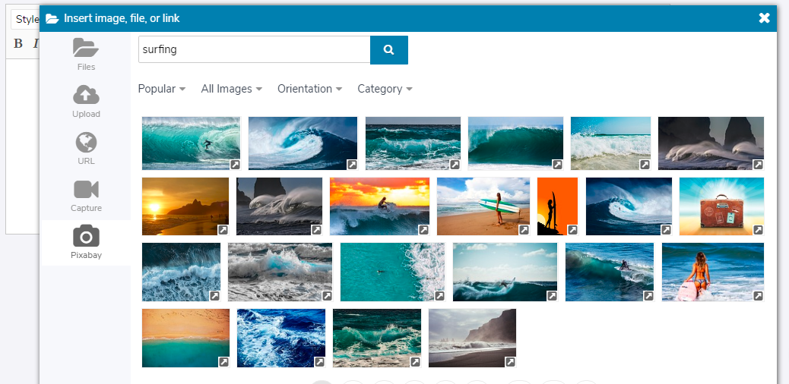This screenshot has height=384, width=789.
Task: Select the golden sunset mountain beach thumbnail
Action: point(185,206)
